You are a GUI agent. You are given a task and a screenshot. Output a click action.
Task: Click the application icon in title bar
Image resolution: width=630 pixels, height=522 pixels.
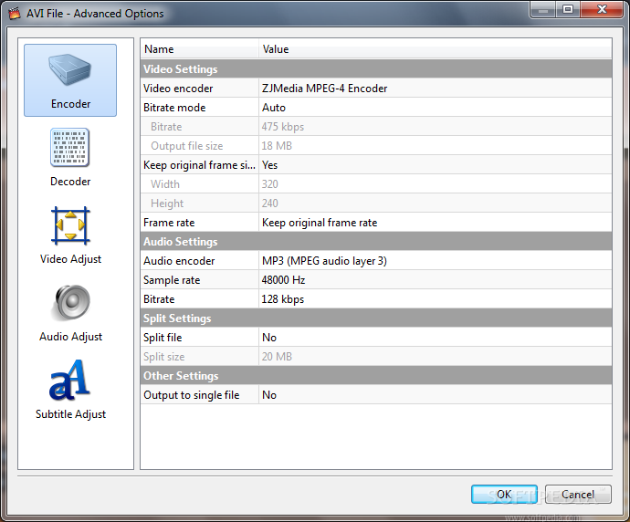pos(15,14)
